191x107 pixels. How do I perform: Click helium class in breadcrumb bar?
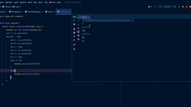[6, 7]
